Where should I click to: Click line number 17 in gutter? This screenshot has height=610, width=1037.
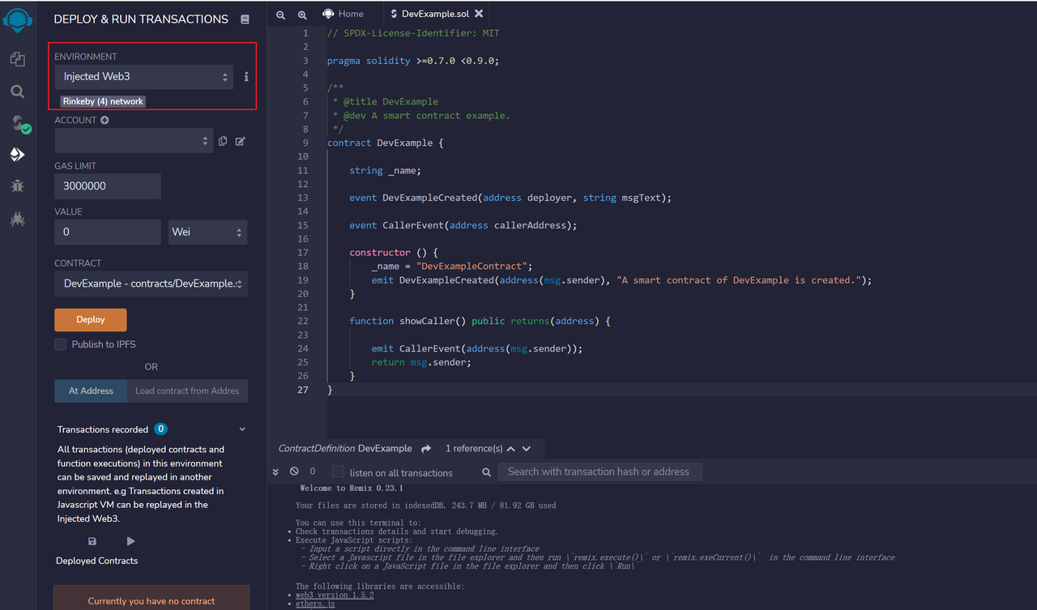pos(303,253)
